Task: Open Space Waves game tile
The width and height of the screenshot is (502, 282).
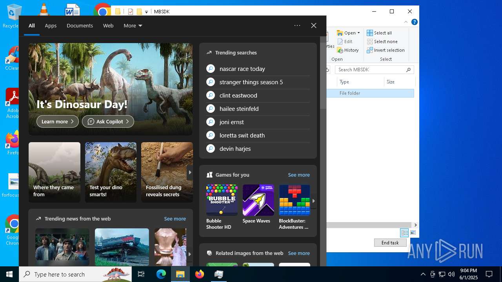Action: click(258, 204)
